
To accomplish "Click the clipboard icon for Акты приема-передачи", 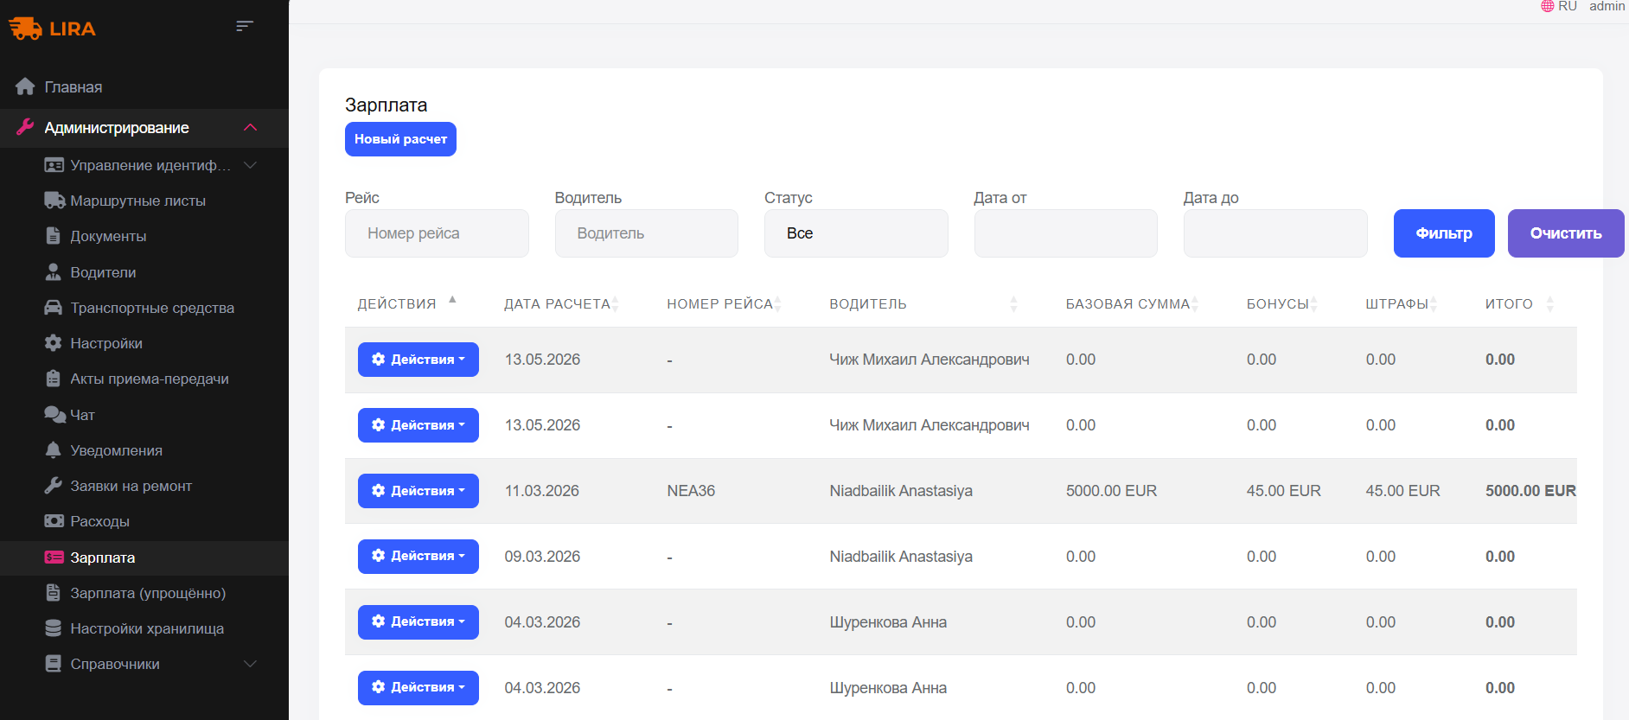I will (x=54, y=378).
